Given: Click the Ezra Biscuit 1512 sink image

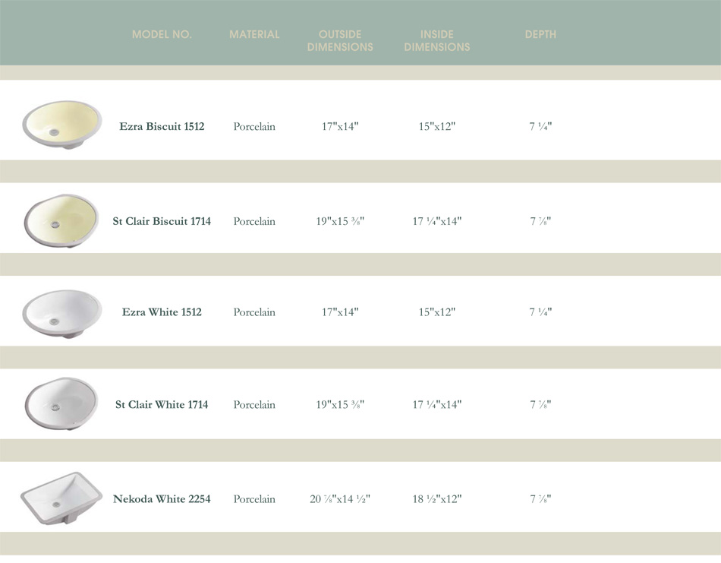Looking at the screenshot, I should tap(61, 125).
